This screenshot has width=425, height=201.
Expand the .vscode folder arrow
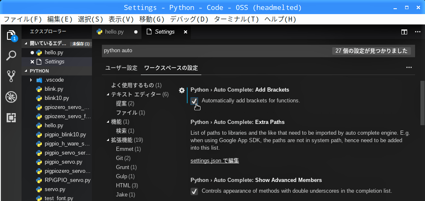point(31,80)
